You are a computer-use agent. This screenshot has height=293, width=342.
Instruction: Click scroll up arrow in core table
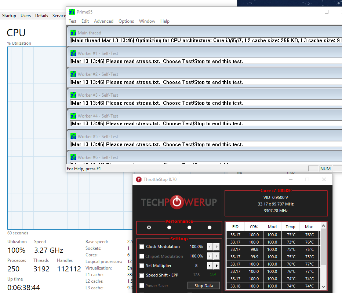pyautogui.click(x=323, y=226)
